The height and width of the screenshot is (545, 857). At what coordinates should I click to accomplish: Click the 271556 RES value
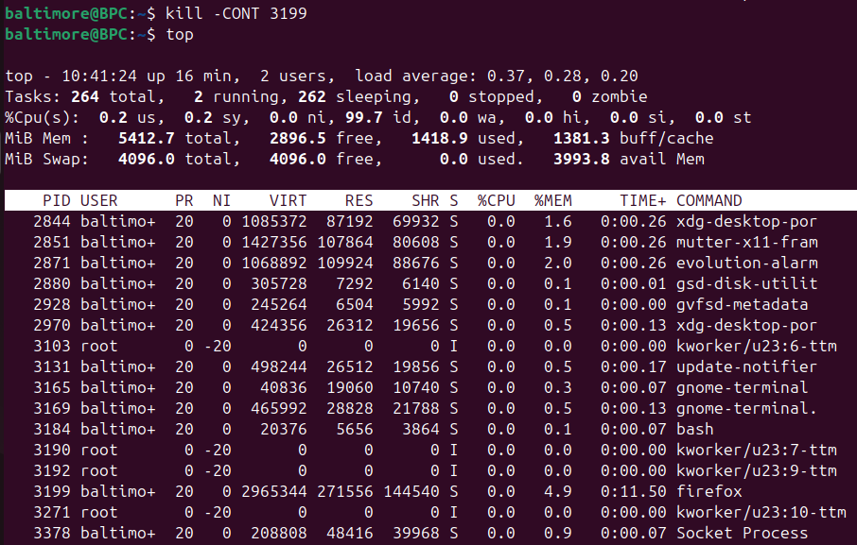(x=345, y=491)
